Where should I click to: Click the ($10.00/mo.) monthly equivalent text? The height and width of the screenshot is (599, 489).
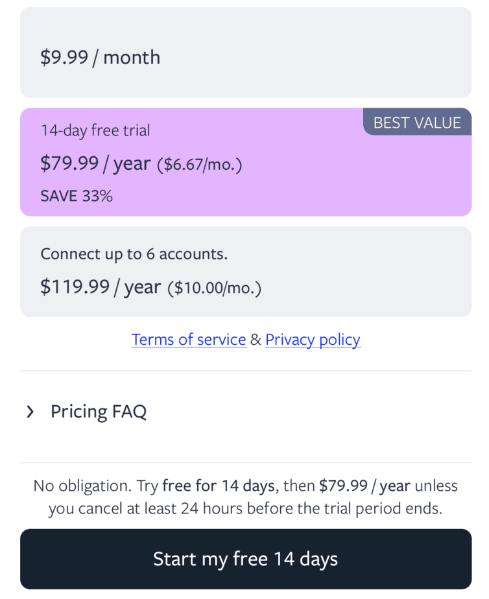[x=215, y=288]
